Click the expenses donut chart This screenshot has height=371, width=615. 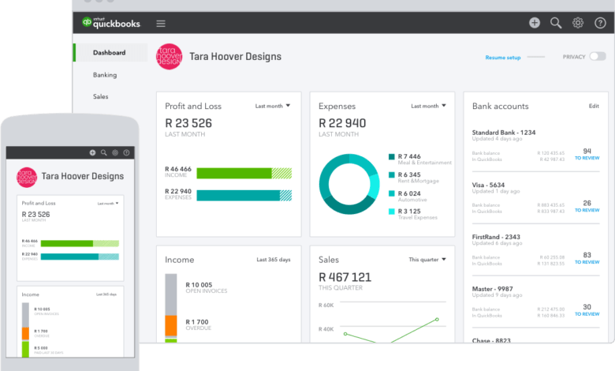(x=349, y=184)
